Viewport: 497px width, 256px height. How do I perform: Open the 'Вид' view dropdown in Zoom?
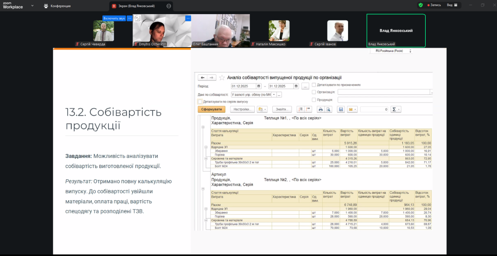pos(451,5)
